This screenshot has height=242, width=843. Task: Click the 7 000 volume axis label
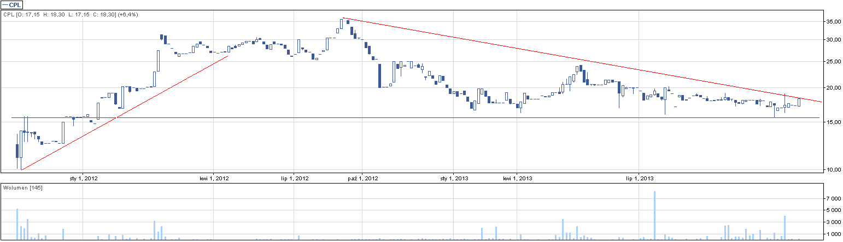coord(833,198)
